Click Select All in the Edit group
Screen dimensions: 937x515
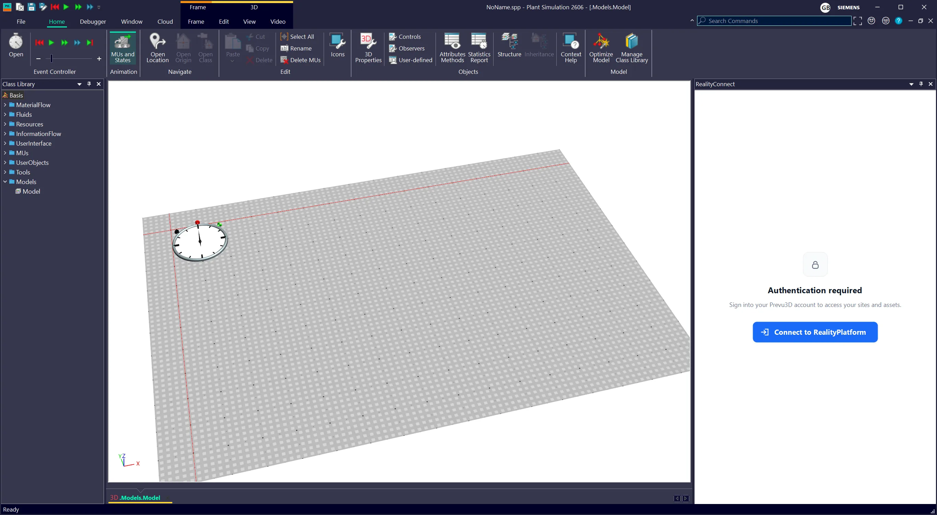pos(297,37)
